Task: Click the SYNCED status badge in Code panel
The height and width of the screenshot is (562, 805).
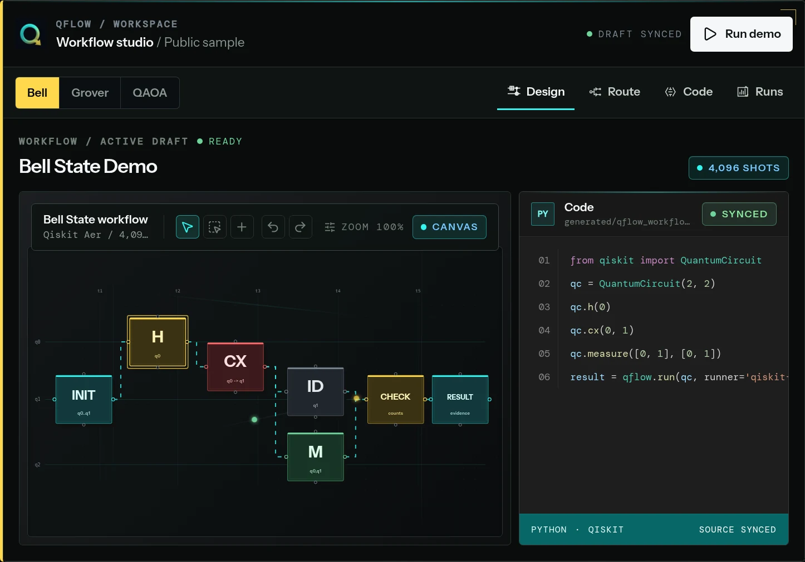Action: [x=739, y=214]
